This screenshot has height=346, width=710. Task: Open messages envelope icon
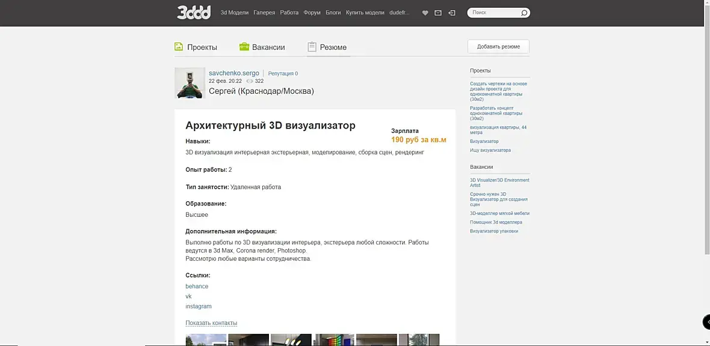click(438, 13)
